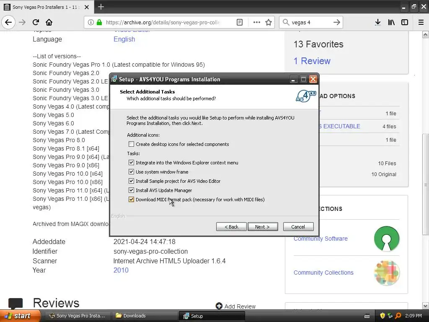The height and width of the screenshot is (322, 429).
Task: Click Next in the Setup dialog
Action: click(x=263, y=227)
